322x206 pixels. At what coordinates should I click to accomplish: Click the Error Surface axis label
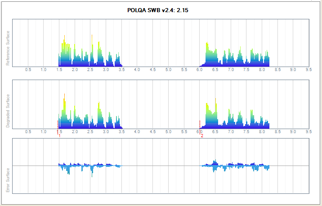[x=8, y=180]
